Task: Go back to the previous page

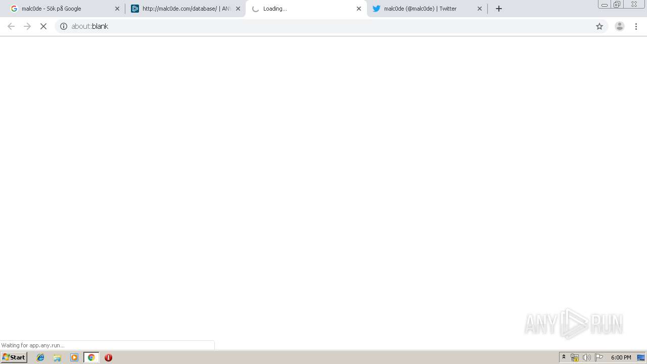Action: (11, 26)
